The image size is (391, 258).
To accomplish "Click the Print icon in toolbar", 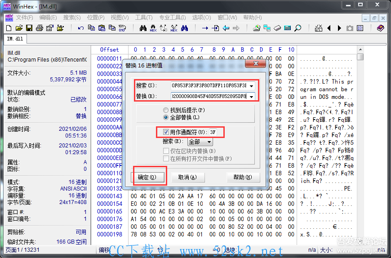I will coord(40,28).
